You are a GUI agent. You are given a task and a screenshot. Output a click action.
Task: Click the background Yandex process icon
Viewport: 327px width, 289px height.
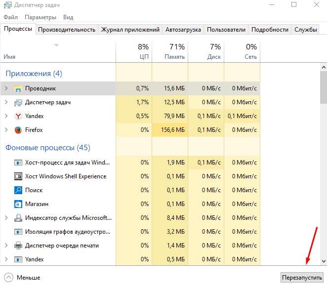18,259
